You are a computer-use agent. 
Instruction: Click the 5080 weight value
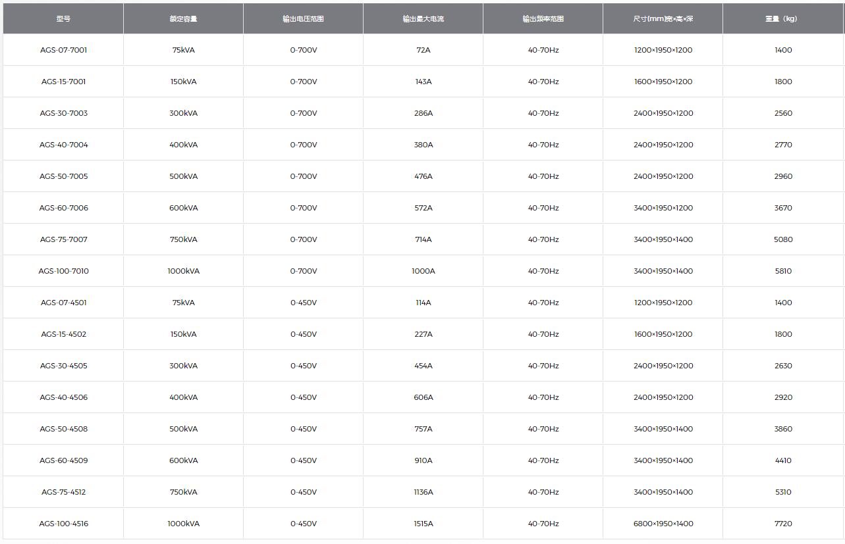tap(783, 239)
